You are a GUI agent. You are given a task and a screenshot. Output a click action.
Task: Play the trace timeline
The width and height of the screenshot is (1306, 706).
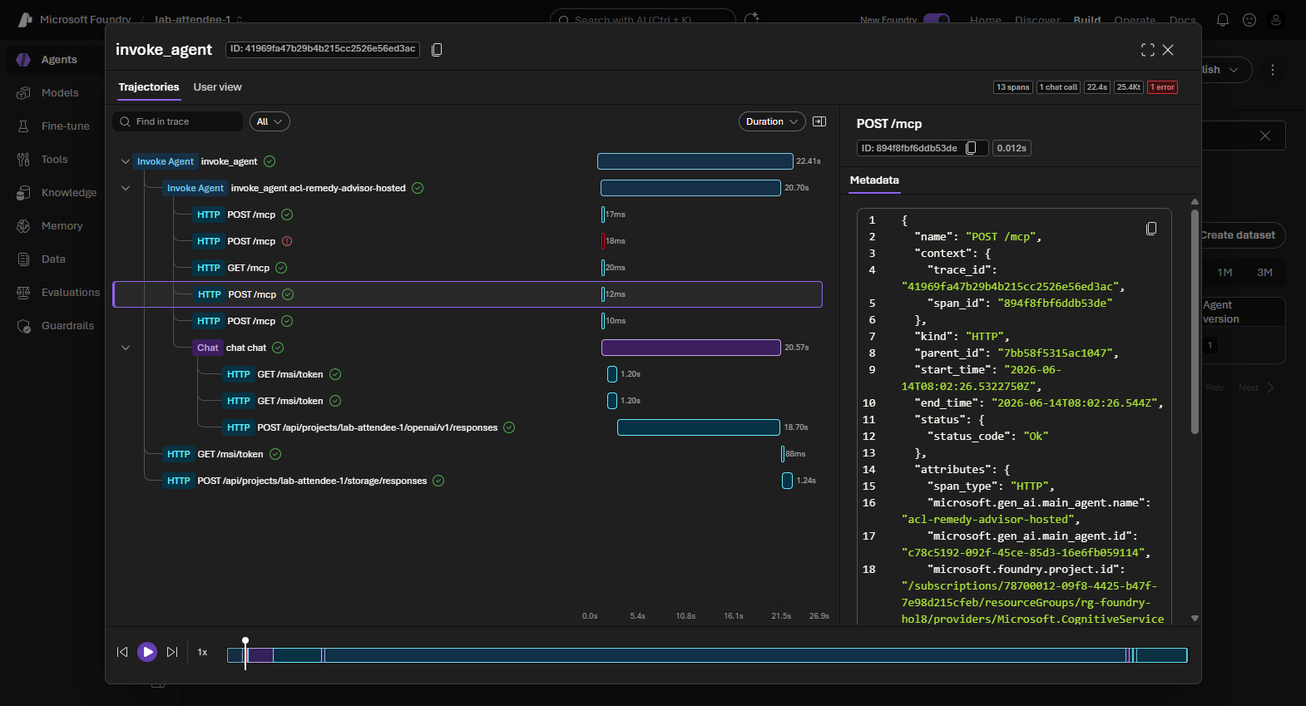click(x=147, y=652)
